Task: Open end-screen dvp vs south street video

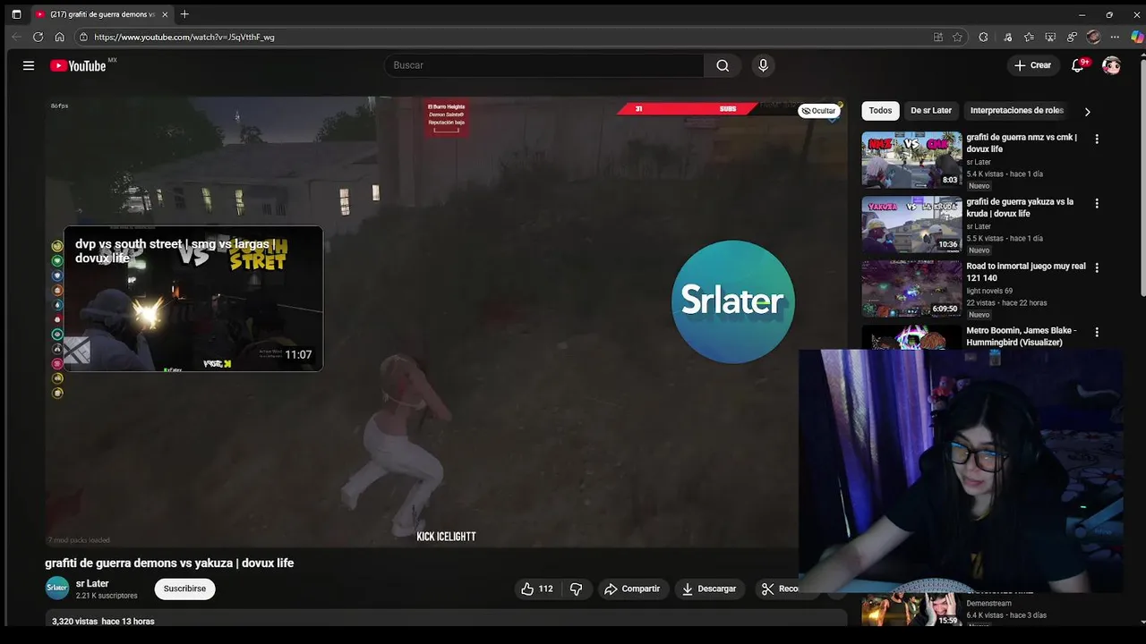Action: (x=193, y=299)
